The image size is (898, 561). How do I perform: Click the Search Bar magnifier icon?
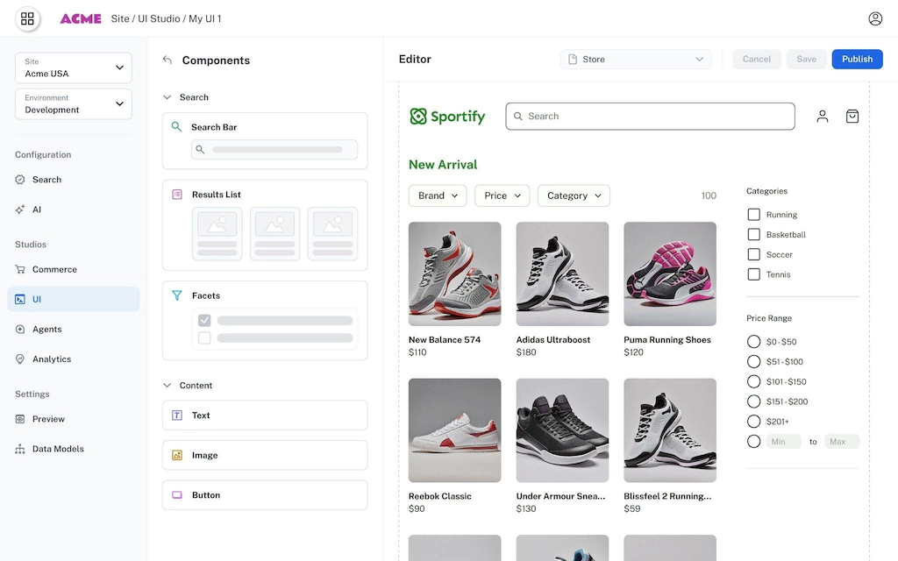click(x=176, y=126)
